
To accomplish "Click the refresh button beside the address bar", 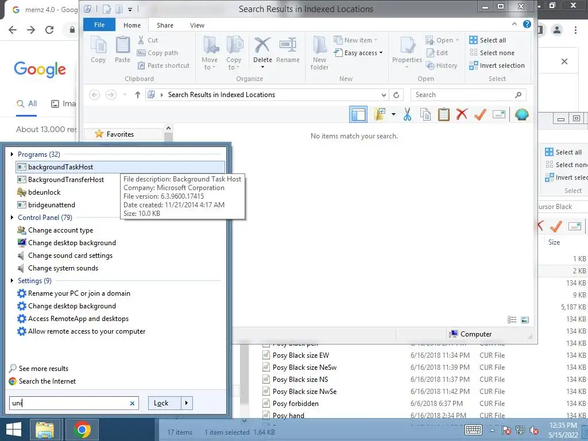I will pos(396,95).
